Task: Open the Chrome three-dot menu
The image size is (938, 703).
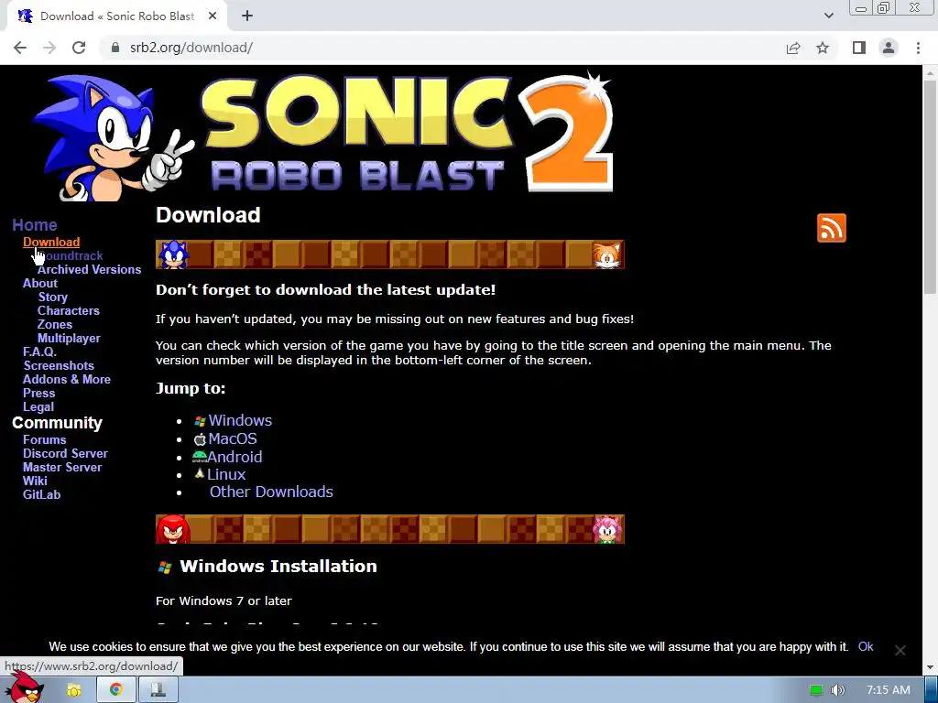Action: (918, 48)
